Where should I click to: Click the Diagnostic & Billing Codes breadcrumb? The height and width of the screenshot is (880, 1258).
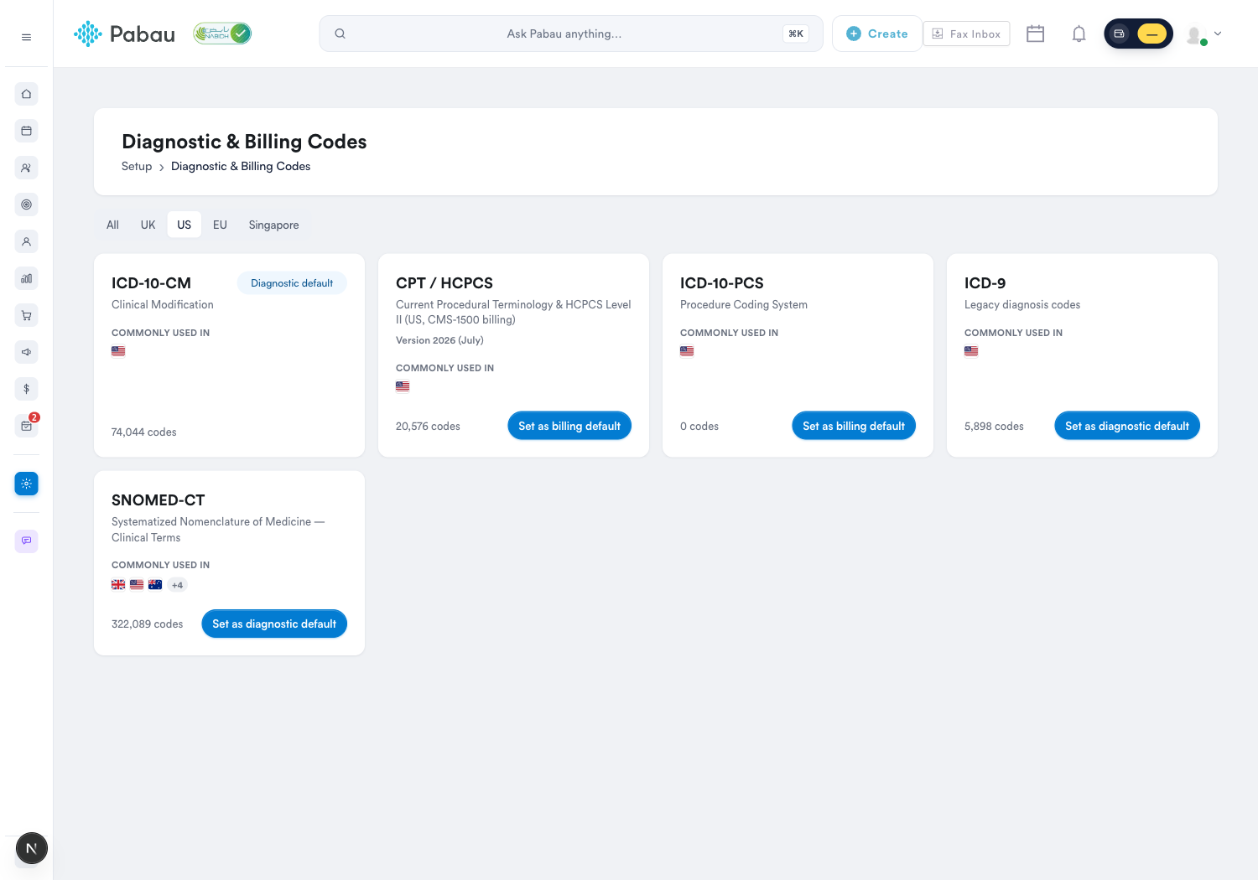[241, 166]
